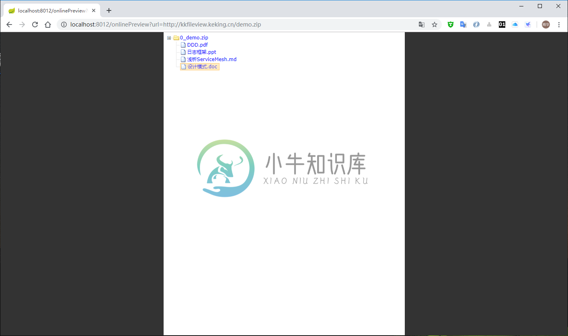
Task: Open the 日志框架.ppt file link
Action: [x=202, y=52]
